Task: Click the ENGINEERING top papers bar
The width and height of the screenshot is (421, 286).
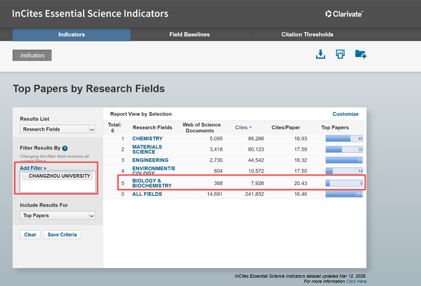Action: coord(344,160)
